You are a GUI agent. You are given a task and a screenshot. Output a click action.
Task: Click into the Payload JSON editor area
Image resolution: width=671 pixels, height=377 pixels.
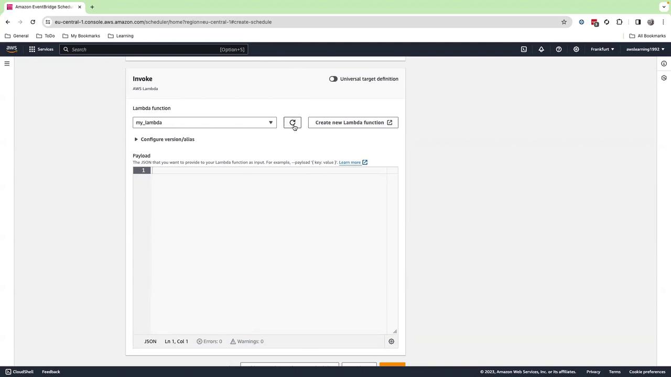(x=269, y=251)
